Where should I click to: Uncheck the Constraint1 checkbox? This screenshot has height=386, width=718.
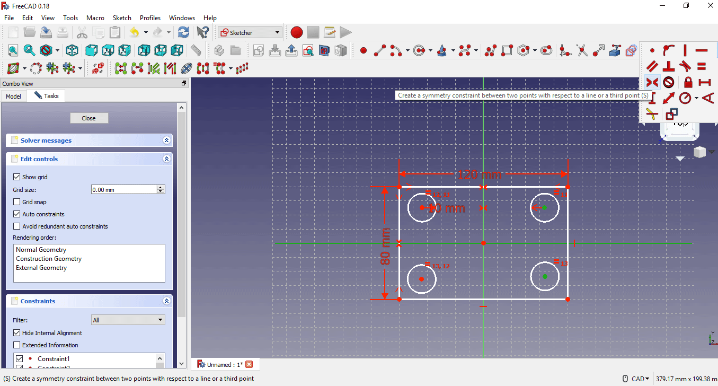point(20,359)
